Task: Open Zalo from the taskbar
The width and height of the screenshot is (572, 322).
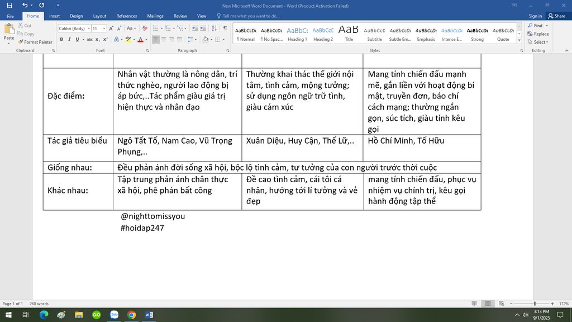Action: tap(114, 315)
